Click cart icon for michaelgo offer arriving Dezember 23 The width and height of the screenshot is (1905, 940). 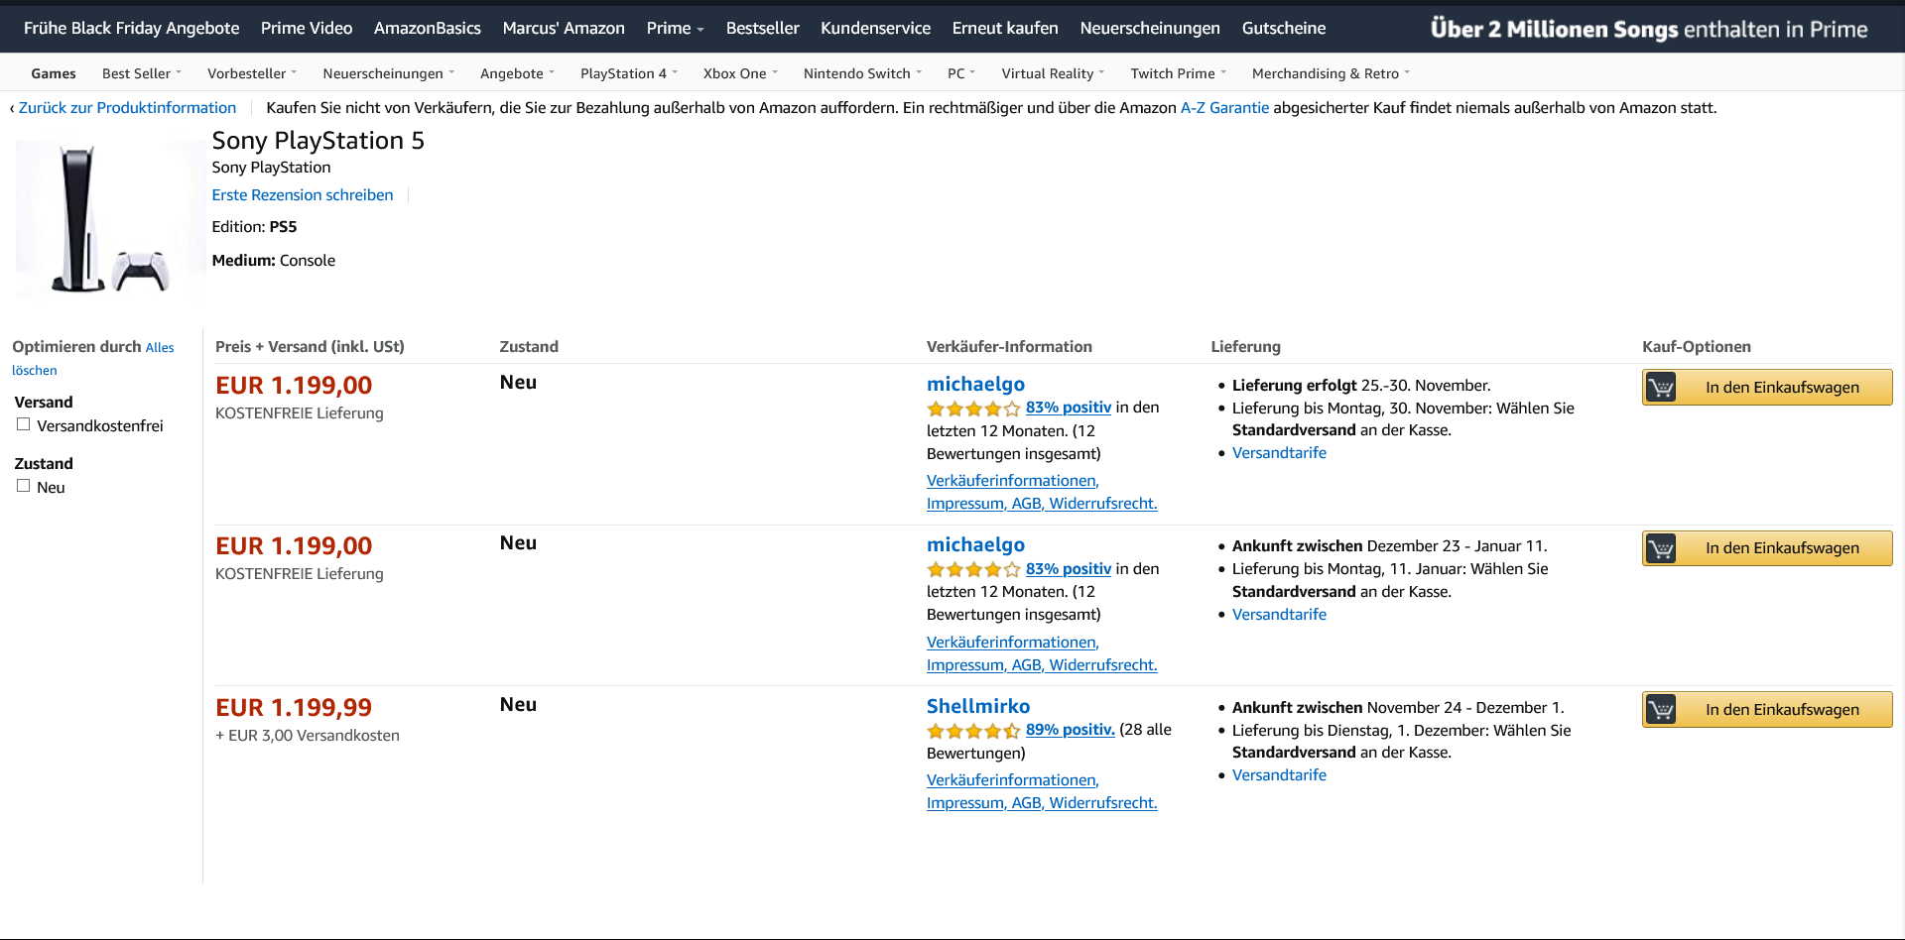click(1661, 548)
